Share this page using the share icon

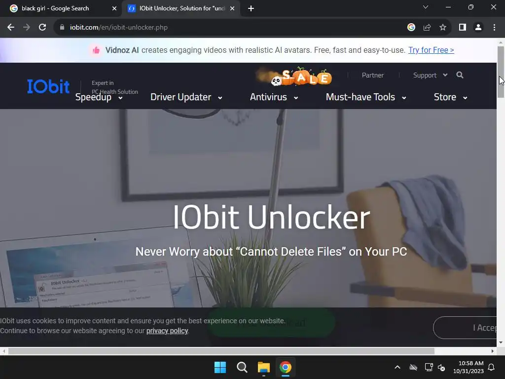[427, 28]
